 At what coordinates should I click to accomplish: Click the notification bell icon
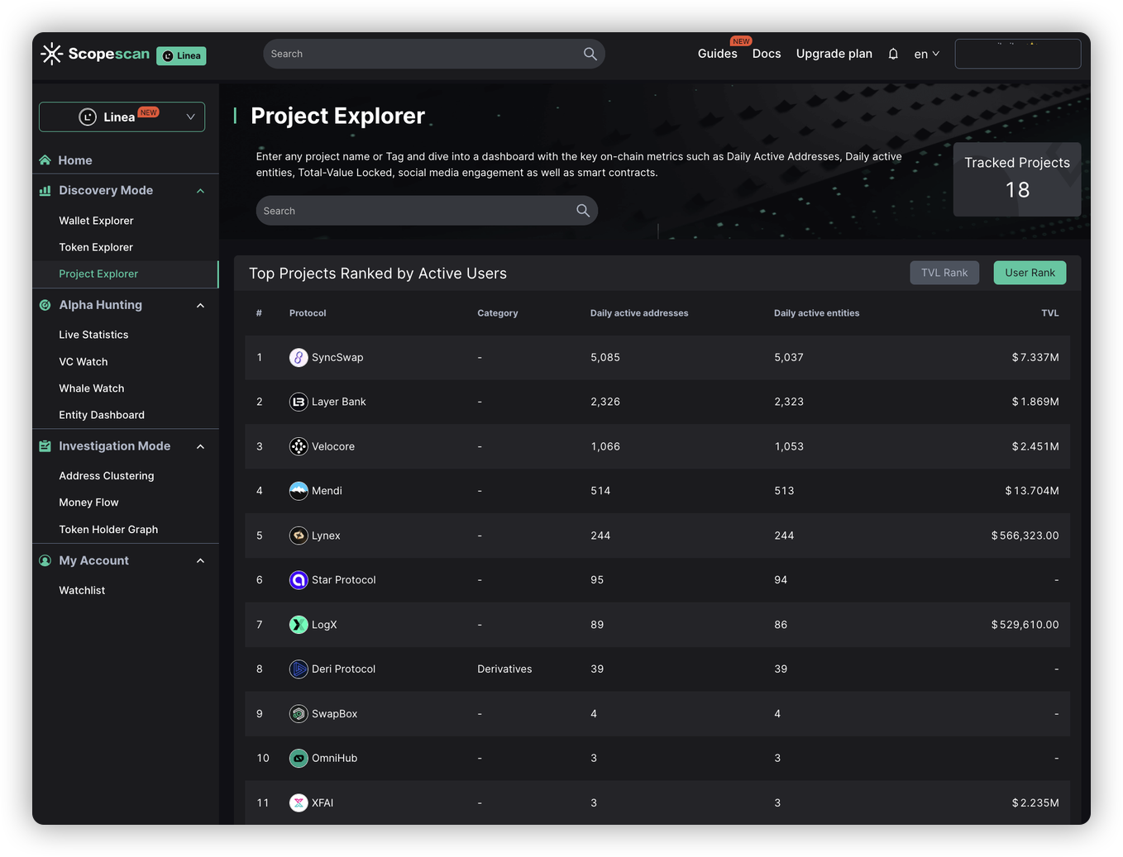click(893, 54)
